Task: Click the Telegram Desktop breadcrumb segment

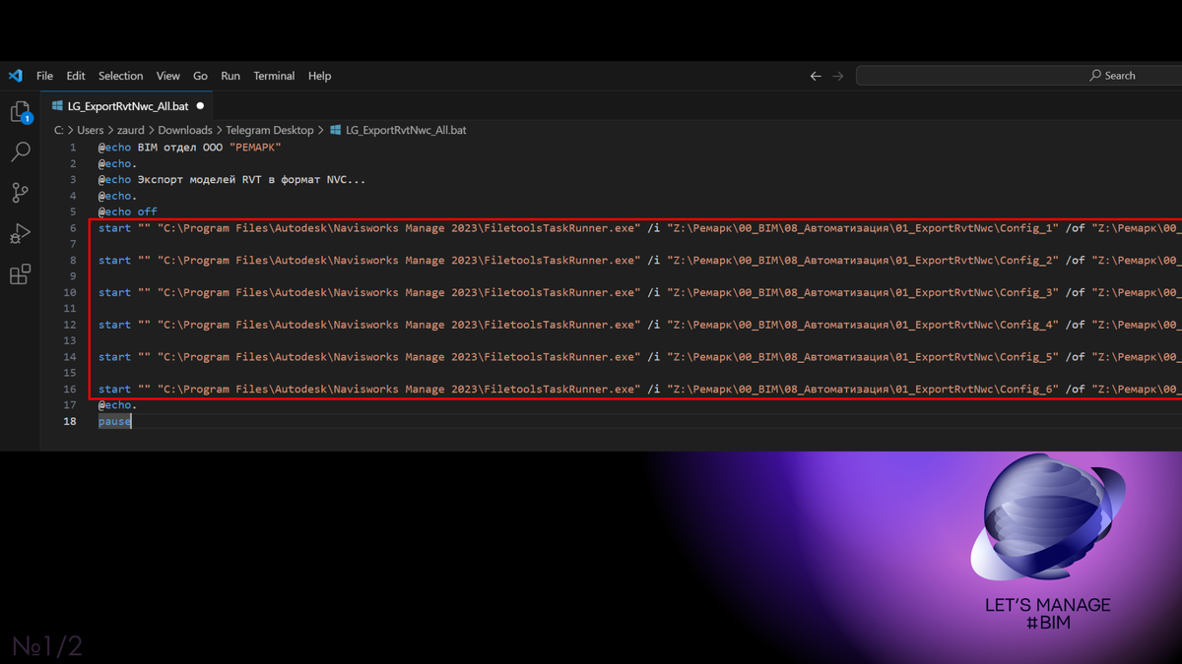Action: click(x=270, y=130)
